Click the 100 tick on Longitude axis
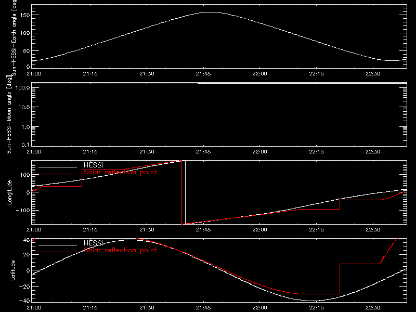 pyautogui.click(x=26, y=175)
